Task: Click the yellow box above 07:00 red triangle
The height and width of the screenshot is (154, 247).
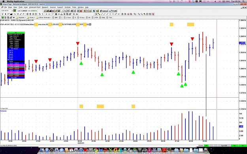Action: (x=172, y=24)
